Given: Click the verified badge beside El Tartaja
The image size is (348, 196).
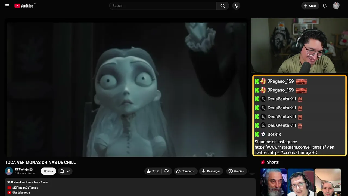Looking at the screenshot, I should click(x=31, y=169).
